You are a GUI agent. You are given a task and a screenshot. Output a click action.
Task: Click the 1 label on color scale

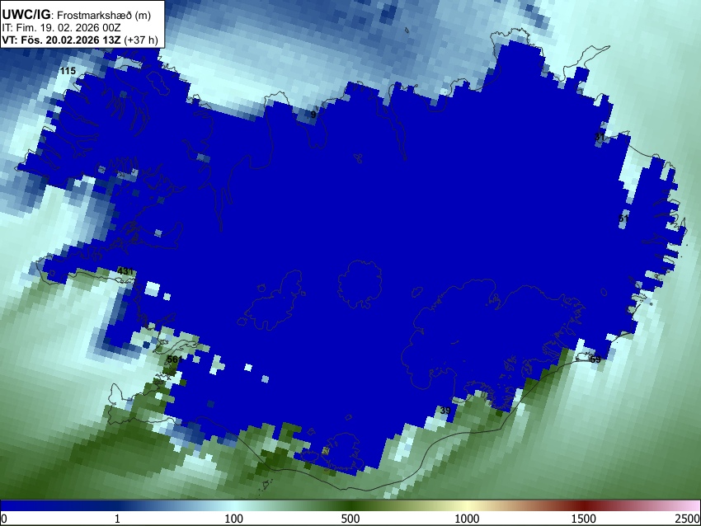[117, 519]
